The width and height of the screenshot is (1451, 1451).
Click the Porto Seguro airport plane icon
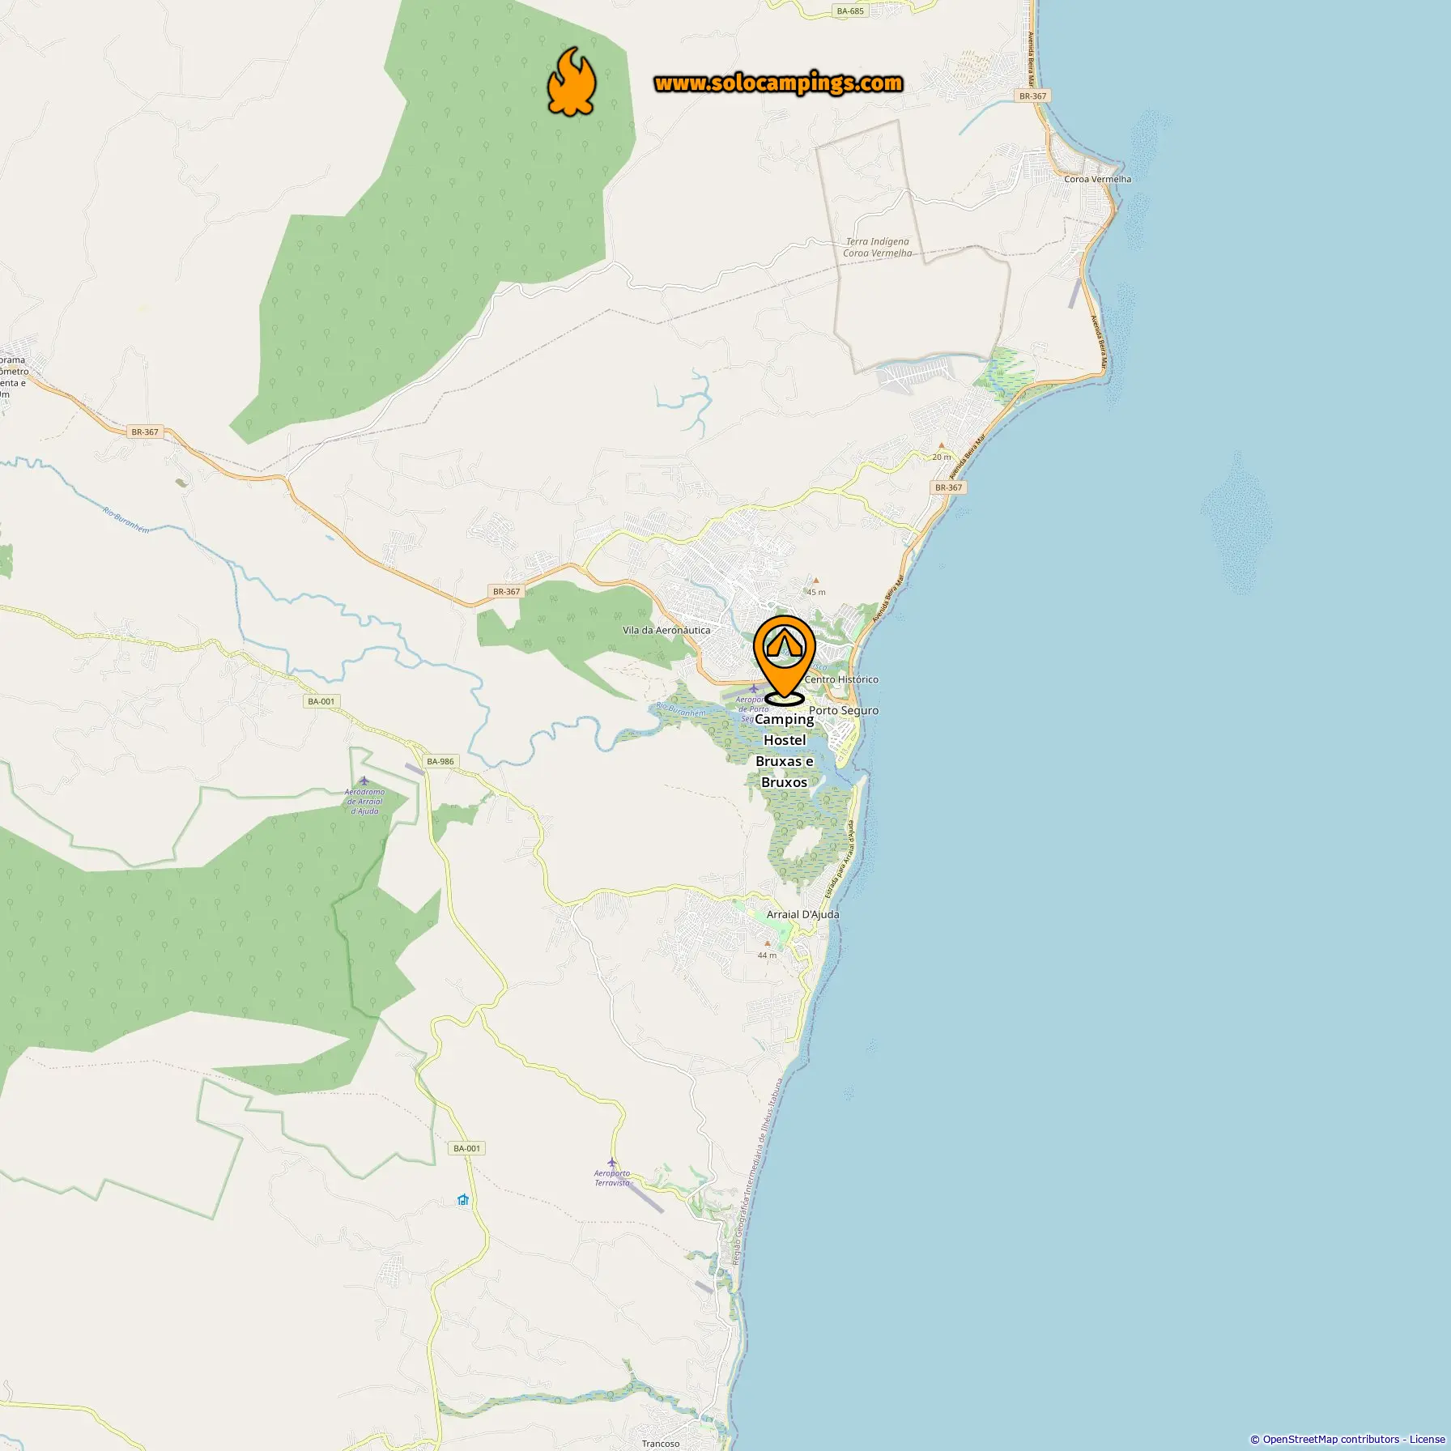pos(754,689)
